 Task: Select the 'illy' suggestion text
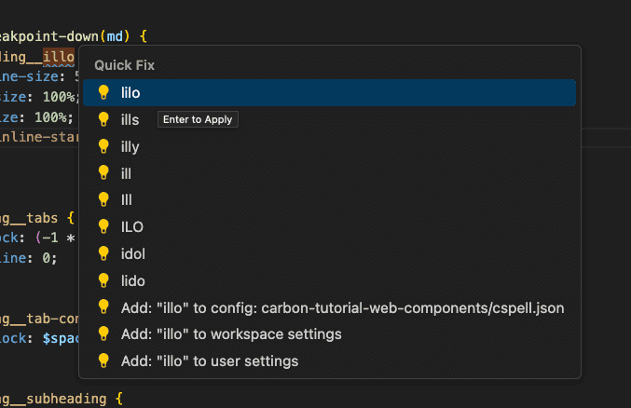[x=130, y=146]
